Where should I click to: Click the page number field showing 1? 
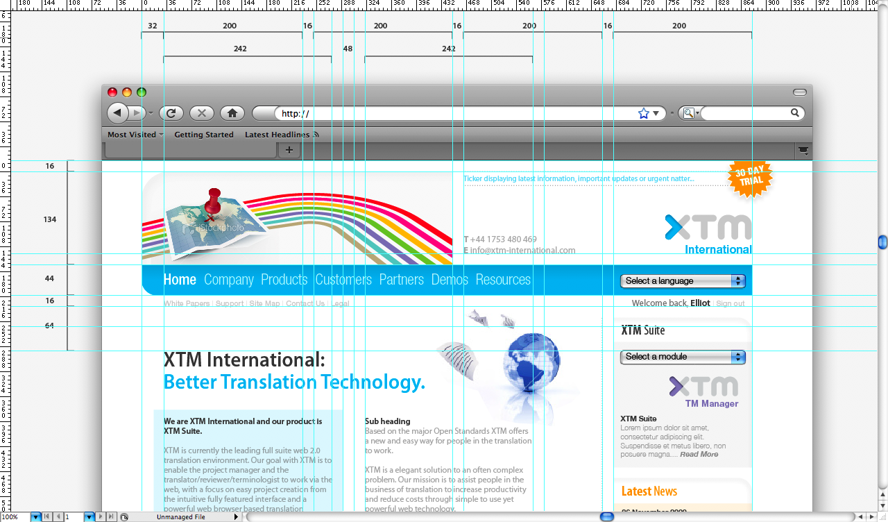[74, 517]
